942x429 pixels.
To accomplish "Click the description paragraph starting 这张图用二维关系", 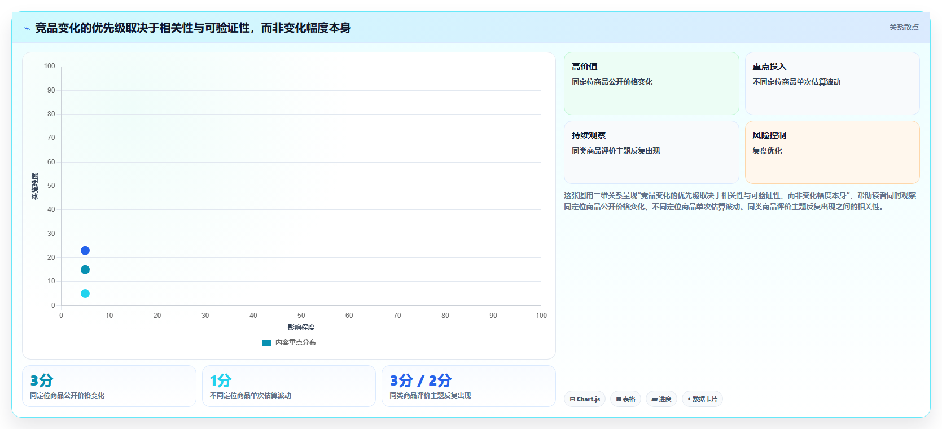I will [740, 201].
